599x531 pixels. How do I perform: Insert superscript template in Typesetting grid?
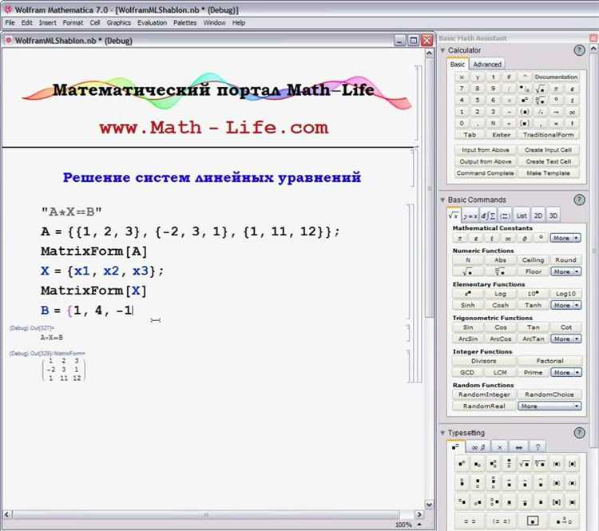pos(462,464)
